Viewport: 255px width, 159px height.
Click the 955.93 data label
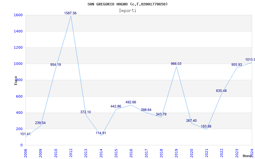coord(237,65)
